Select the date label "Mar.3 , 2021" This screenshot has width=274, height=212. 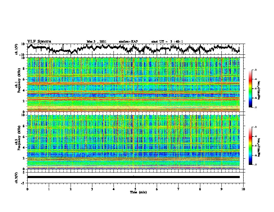97,42
